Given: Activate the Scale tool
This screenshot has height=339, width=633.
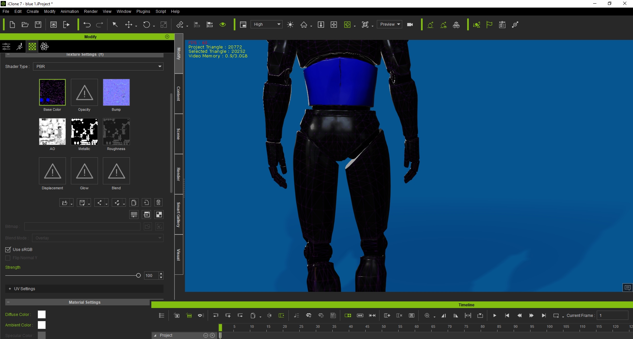Looking at the screenshot, I should click(164, 25).
